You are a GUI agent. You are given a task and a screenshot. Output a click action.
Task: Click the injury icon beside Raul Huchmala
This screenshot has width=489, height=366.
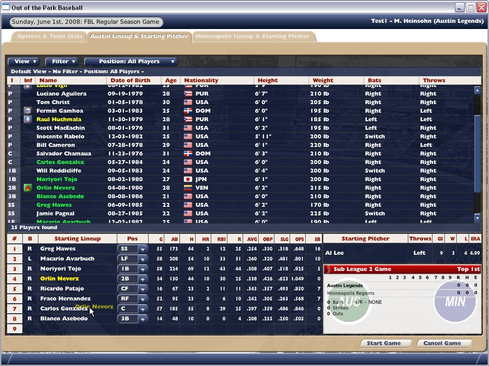[28, 119]
